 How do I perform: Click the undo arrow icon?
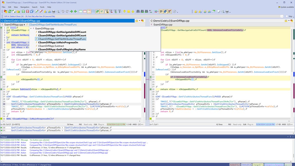click(x=63, y=12)
